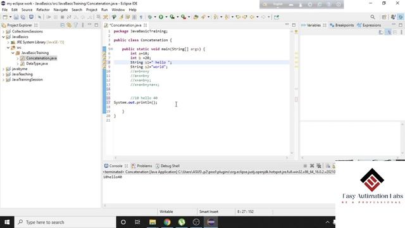
Task: Open the New file dropdown arrow
Action: [10, 17]
